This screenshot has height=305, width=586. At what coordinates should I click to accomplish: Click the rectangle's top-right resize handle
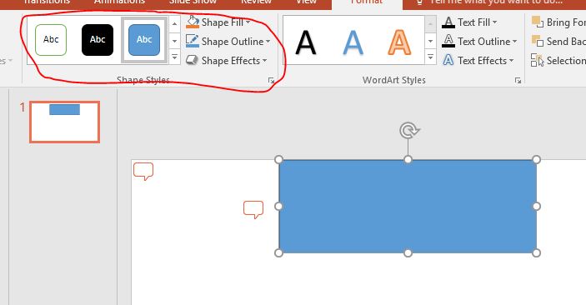(x=537, y=160)
